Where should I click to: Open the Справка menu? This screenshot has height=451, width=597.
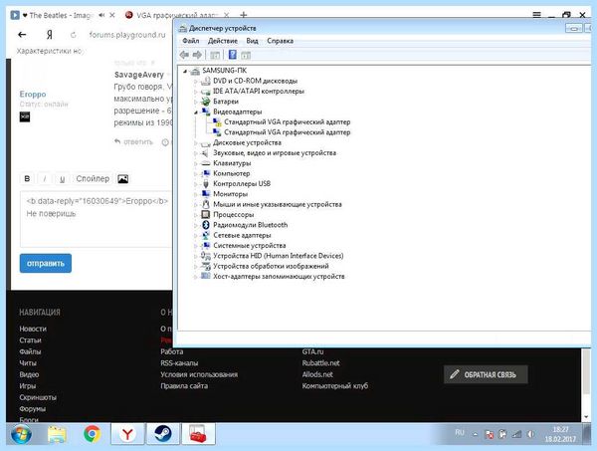(x=281, y=41)
